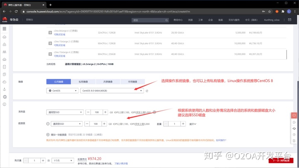Go to 控制台 console link
The height and width of the screenshot is (168, 299).
pyautogui.click(x=29, y=20)
